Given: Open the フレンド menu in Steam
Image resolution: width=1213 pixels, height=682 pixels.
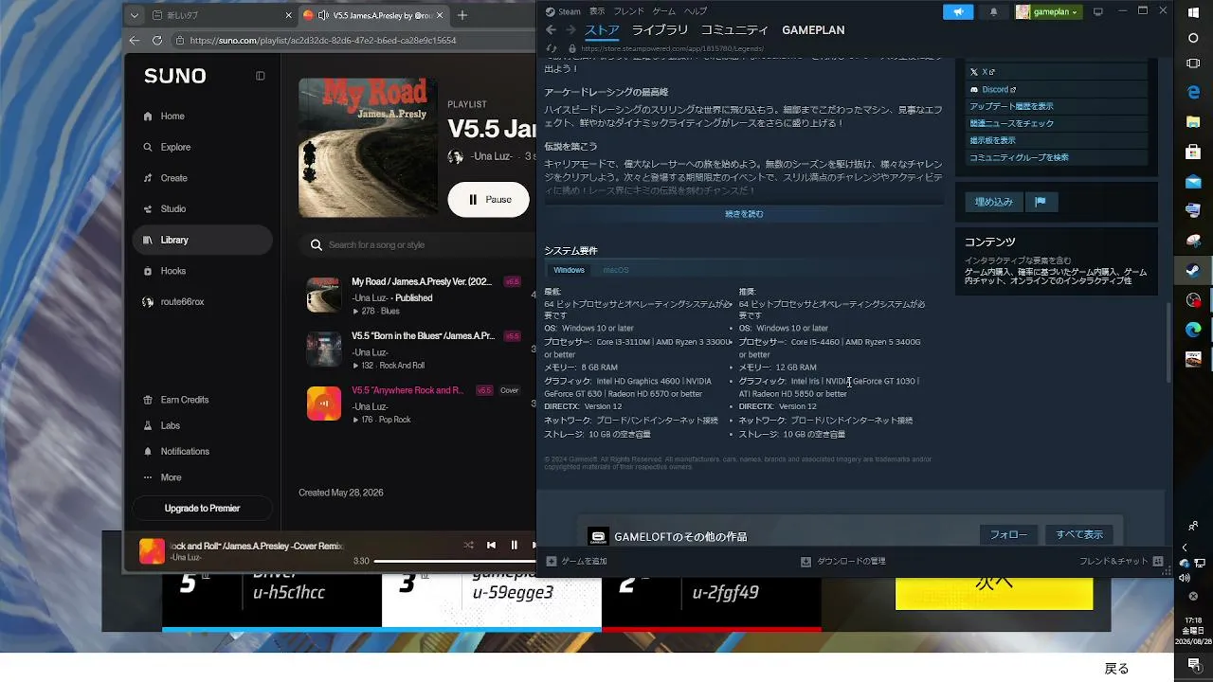Looking at the screenshot, I should [x=628, y=11].
